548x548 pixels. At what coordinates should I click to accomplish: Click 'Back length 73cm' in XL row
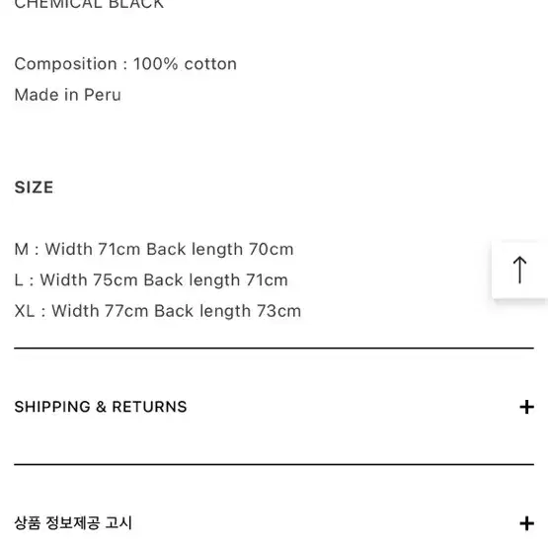click(x=227, y=311)
